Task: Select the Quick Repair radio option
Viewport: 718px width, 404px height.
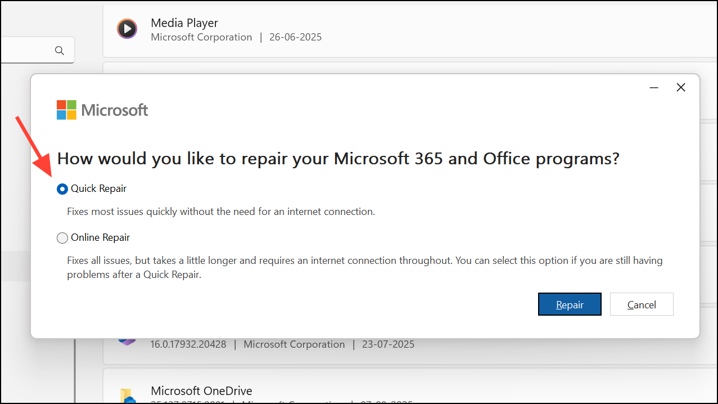Action: 62,189
